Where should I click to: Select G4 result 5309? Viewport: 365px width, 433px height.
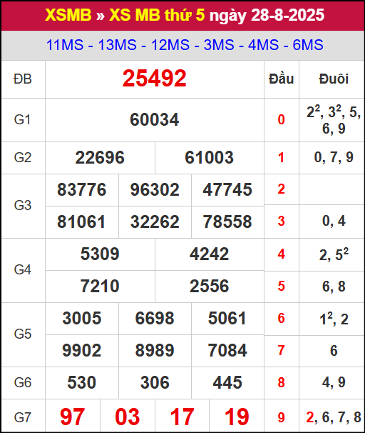[100, 254]
